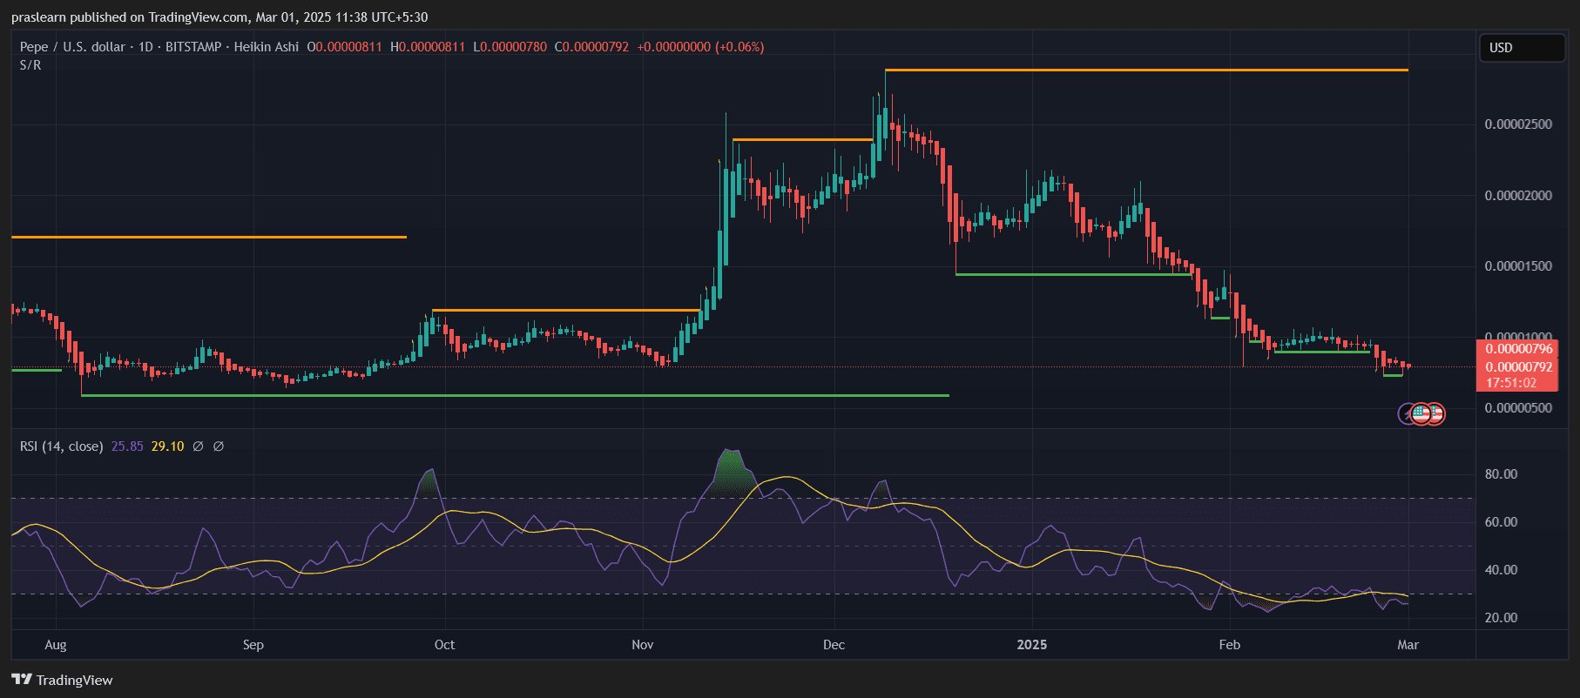This screenshot has height=698, width=1580.
Task: Click the 20.00 RSI axis label
Action: click(1501, 618)
